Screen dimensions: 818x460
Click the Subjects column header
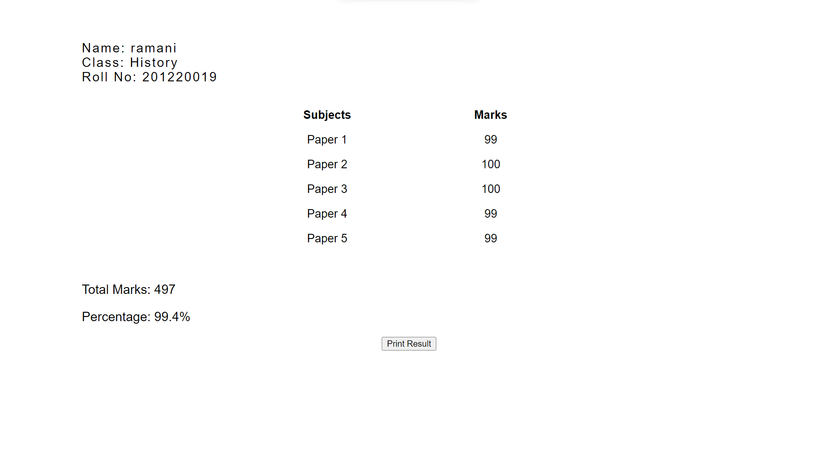pyautogui.click(x=327, y=115)
